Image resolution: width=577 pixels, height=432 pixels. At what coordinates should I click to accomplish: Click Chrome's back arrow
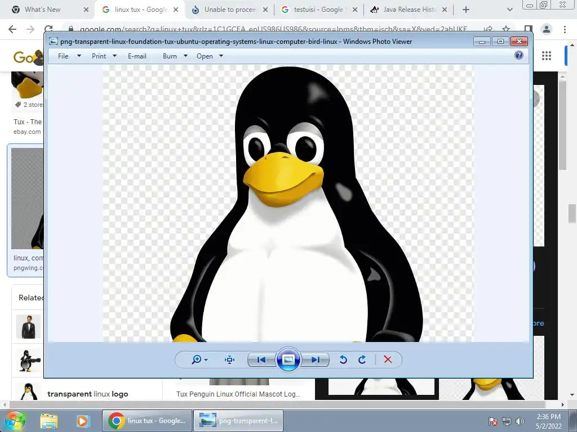pyautogui.click(x=12, y=29)
